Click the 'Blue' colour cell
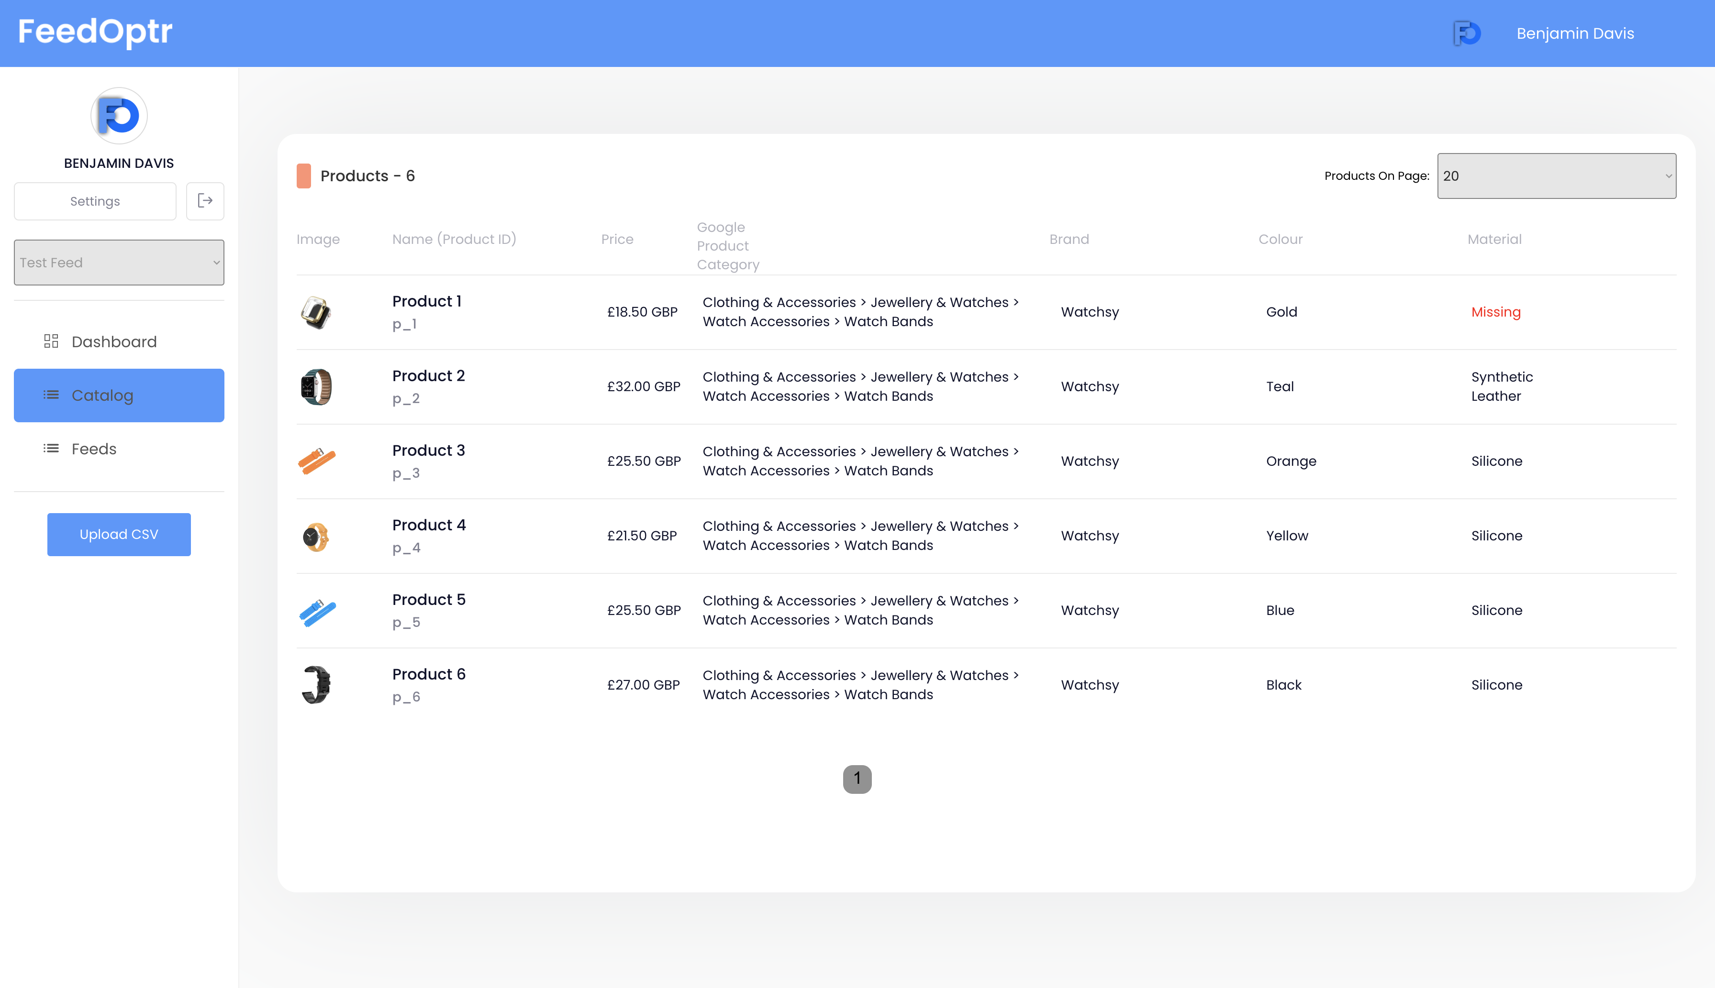This screenshot has height=988, width=1715. click(1280, 611)
